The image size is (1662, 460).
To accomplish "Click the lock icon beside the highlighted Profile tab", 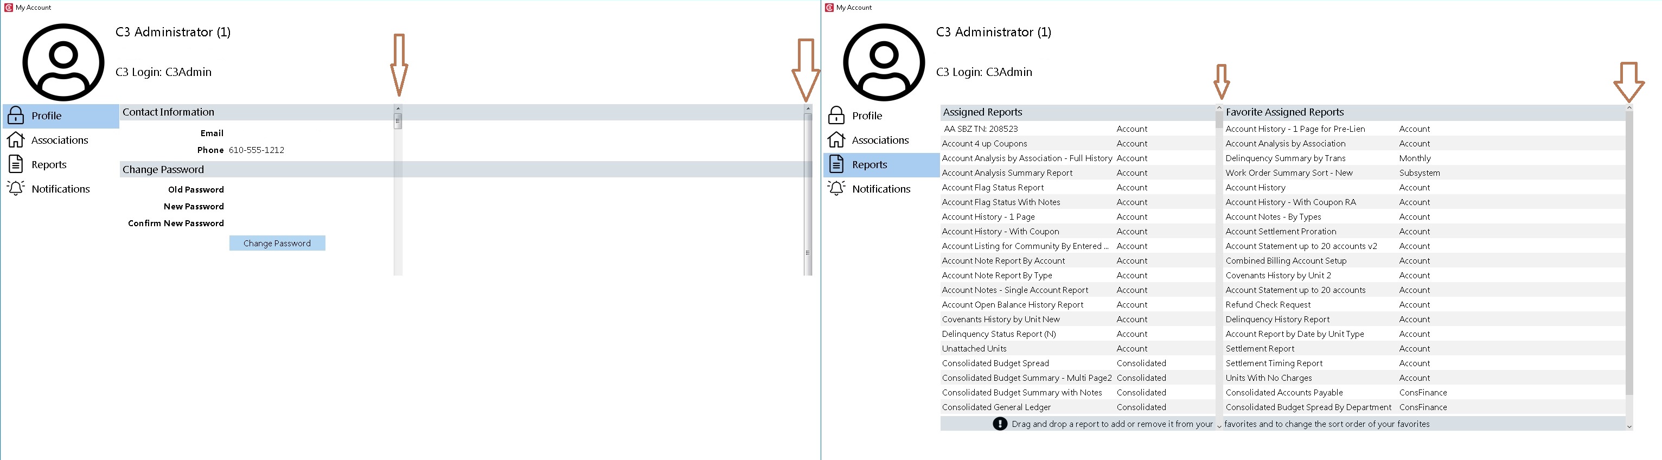I will pyautogui.click(x=16, y=116).
